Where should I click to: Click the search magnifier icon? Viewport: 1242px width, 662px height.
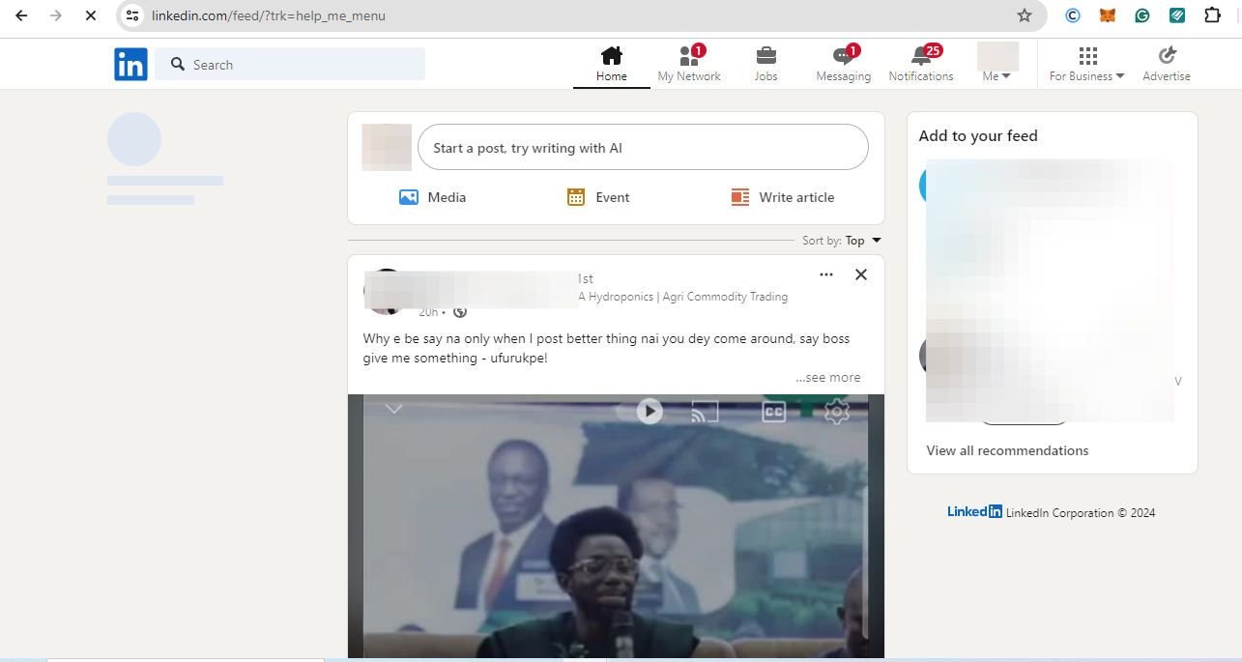(x=177, y=64)
